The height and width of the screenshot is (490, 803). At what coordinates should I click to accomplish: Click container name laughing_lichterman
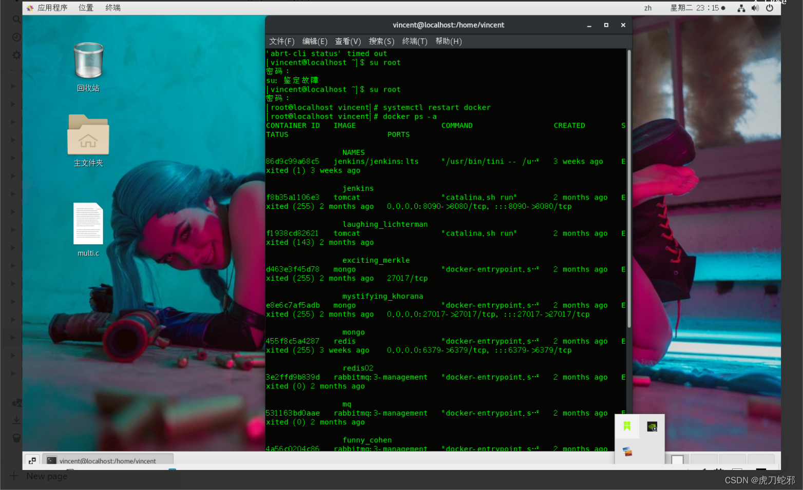tap(385, 224)
